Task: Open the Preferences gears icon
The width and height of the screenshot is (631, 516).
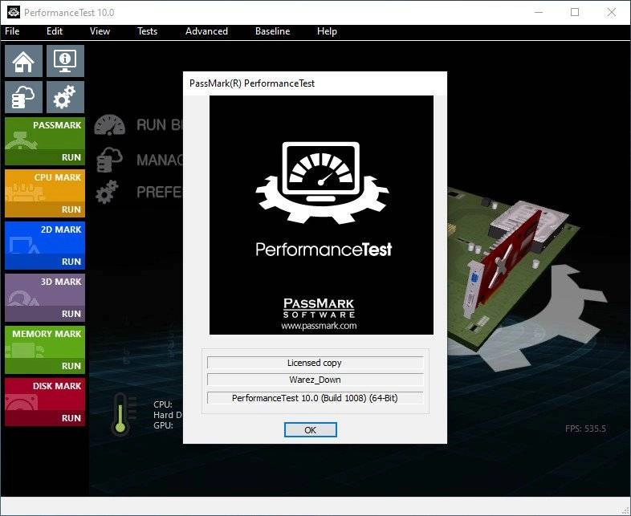Action: point(65,97)
